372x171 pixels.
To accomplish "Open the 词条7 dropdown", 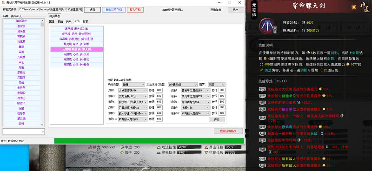I will [x=133, y=108].
